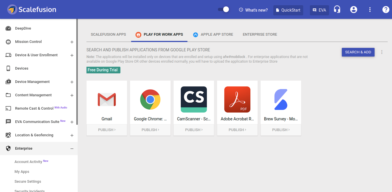Click the QuickStart button

[x=288, y=10]
